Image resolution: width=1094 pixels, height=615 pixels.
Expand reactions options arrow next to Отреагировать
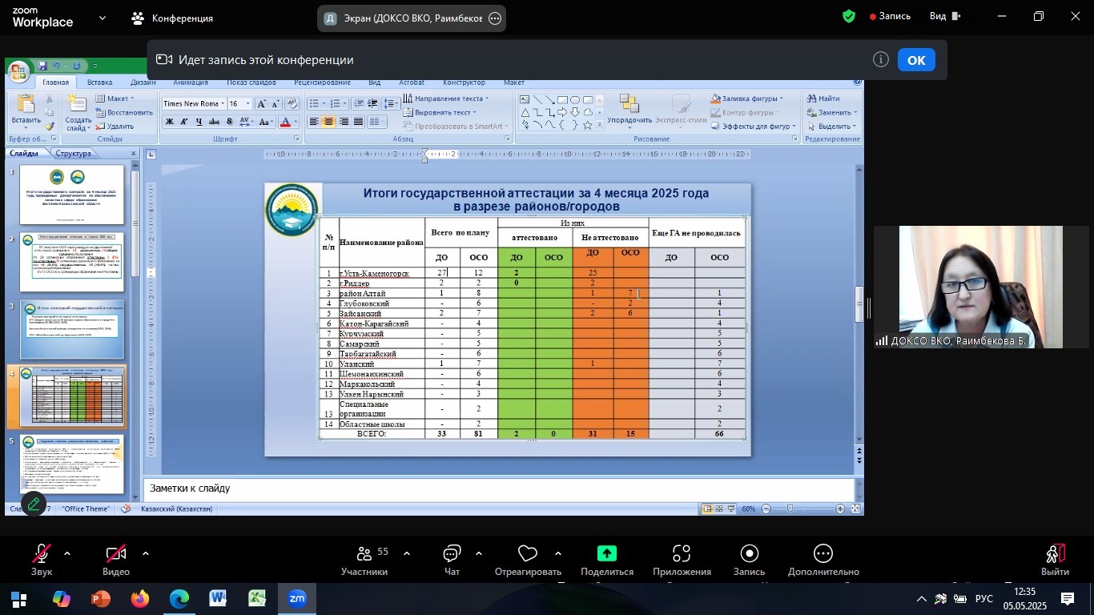point(557,553)
